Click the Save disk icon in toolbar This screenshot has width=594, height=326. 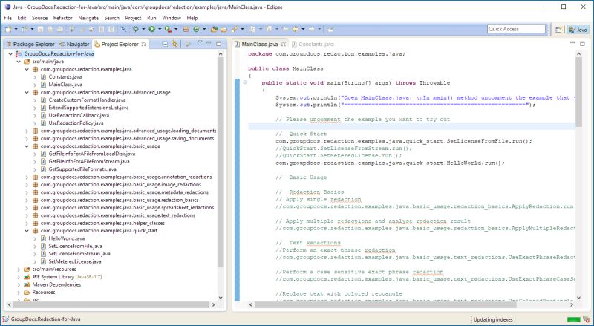click(41, 29)
